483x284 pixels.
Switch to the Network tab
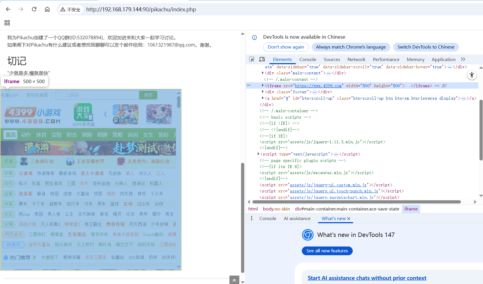click(x=356, y=59)
